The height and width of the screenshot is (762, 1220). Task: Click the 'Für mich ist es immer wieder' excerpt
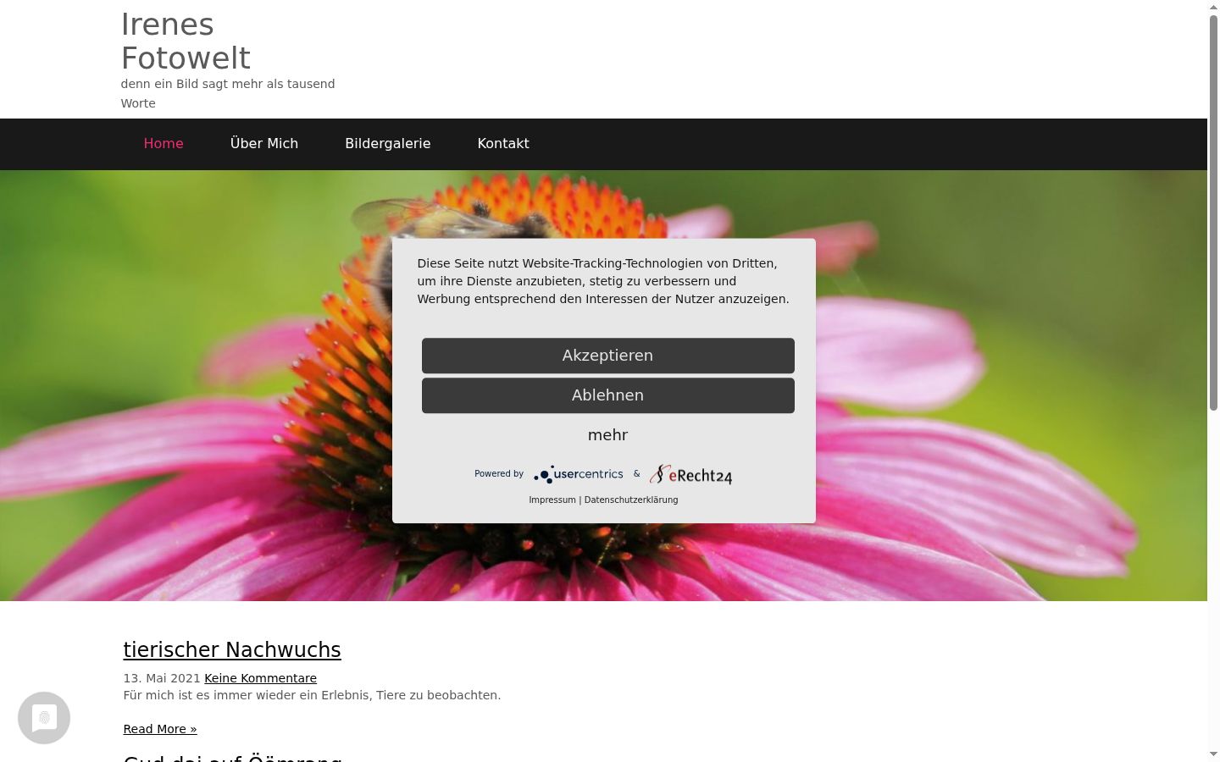(312, 695)
